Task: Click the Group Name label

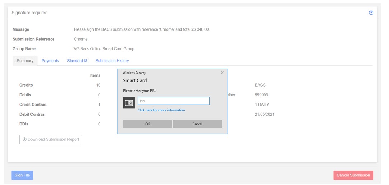Action: pyautogui.click(x=24, y=49)
